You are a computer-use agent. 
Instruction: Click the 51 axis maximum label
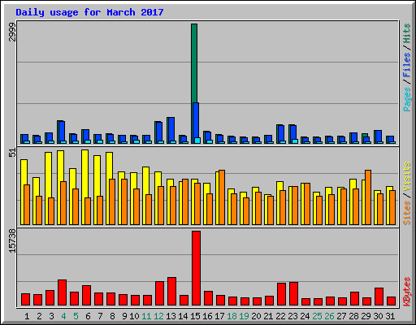click(12, 153)
